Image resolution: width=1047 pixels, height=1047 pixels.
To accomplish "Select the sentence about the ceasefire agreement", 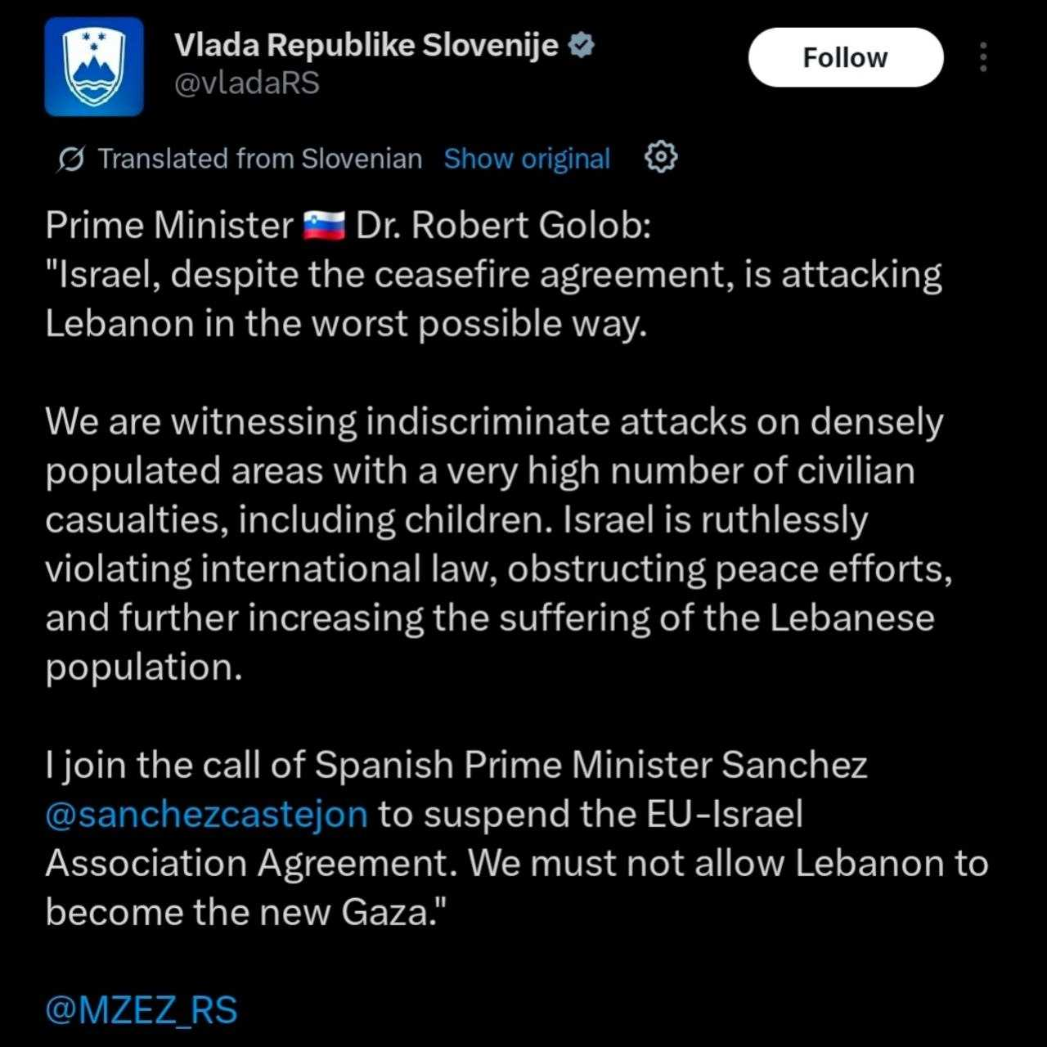I will [493, 275].
